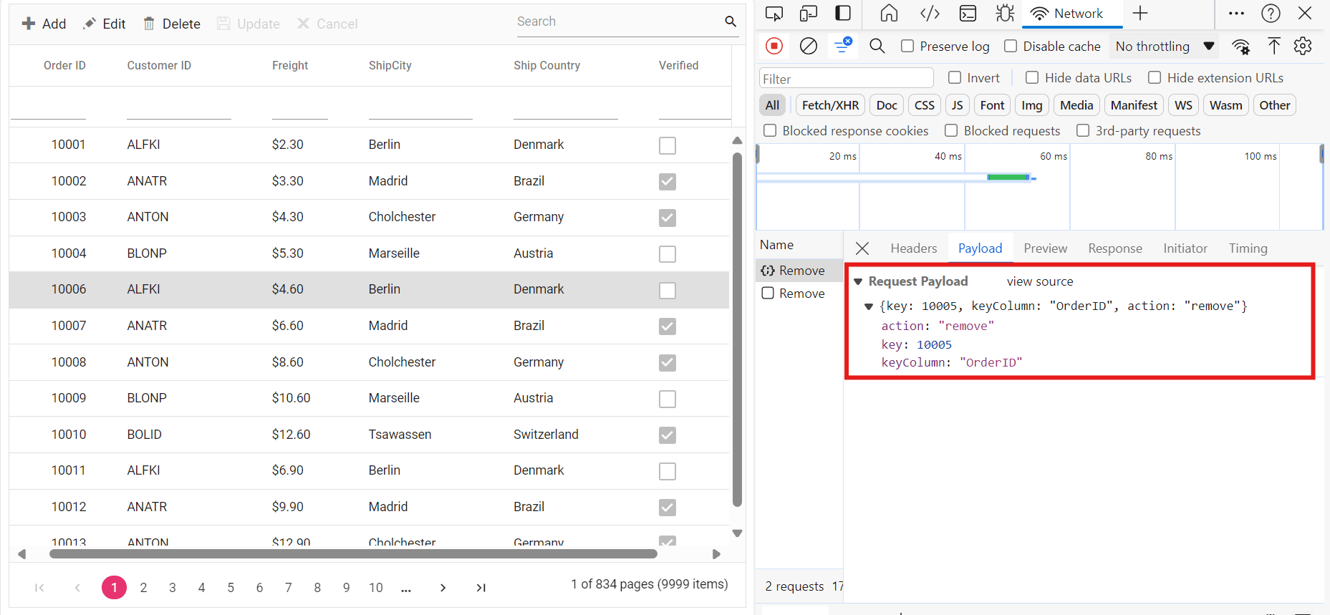
Task: Click the record network log icon
Action: (774, 47)
